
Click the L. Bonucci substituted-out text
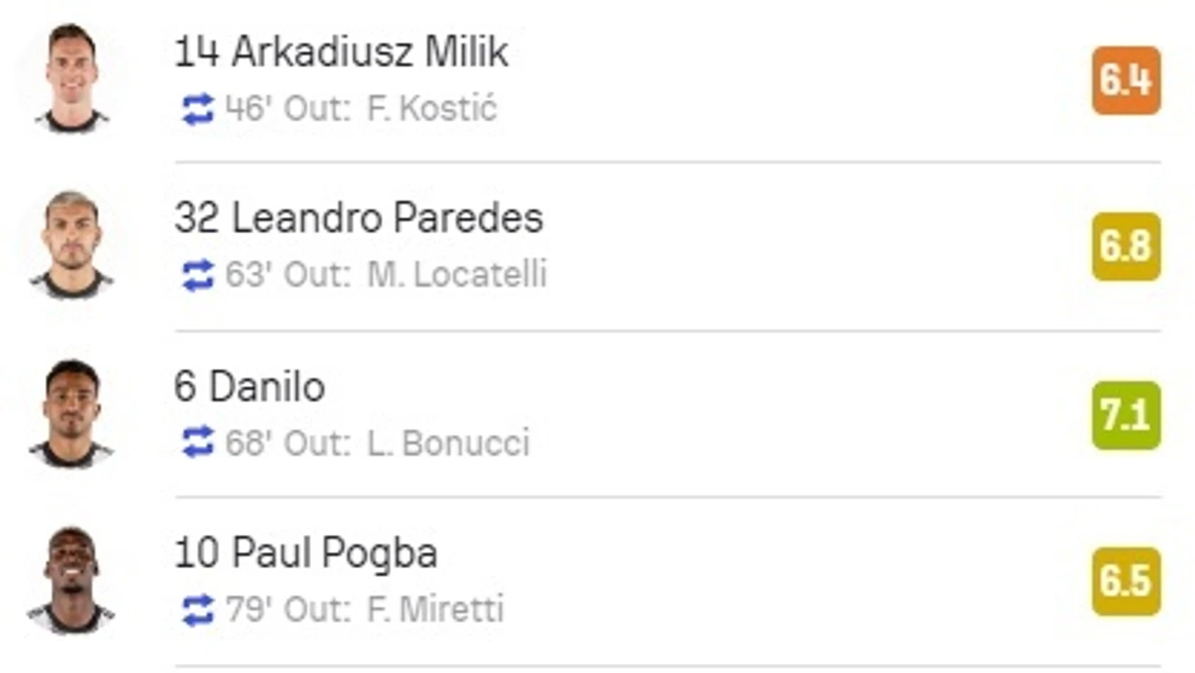449,443
